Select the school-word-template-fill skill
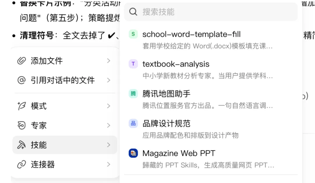This screenshot has height=183, width=315. tap(211, 40)
